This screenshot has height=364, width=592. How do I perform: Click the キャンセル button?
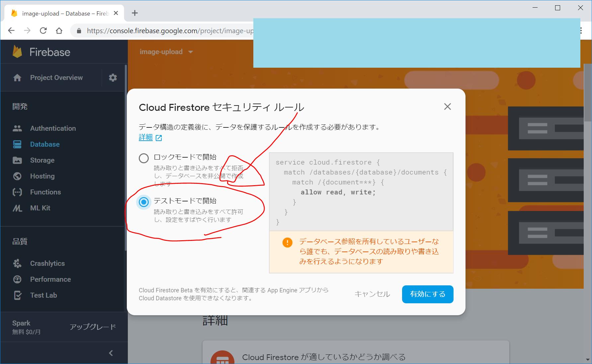point(372,294)
